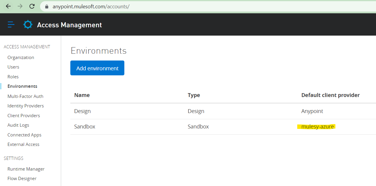Open Client Providers page
The width and height of the screenshot is (376, 186).
pyautogui.click(x=24, y=116)
